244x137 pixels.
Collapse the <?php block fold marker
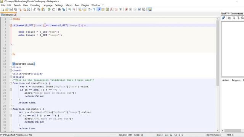pos(11,19)
